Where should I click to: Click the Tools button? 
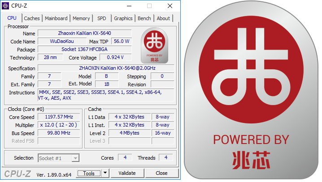(89, 173)
